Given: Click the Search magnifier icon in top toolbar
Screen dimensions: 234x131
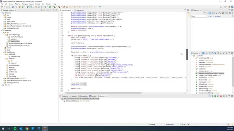Looking at the screenshot, I should [220, 7].
